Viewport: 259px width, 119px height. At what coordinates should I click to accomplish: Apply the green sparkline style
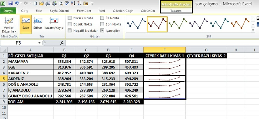click(178, 24)
